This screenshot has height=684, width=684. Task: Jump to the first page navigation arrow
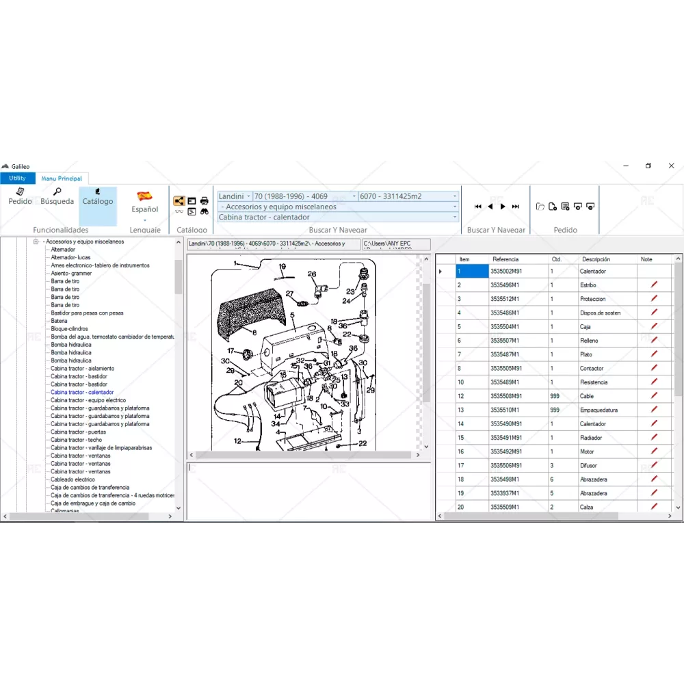point(478,207)
